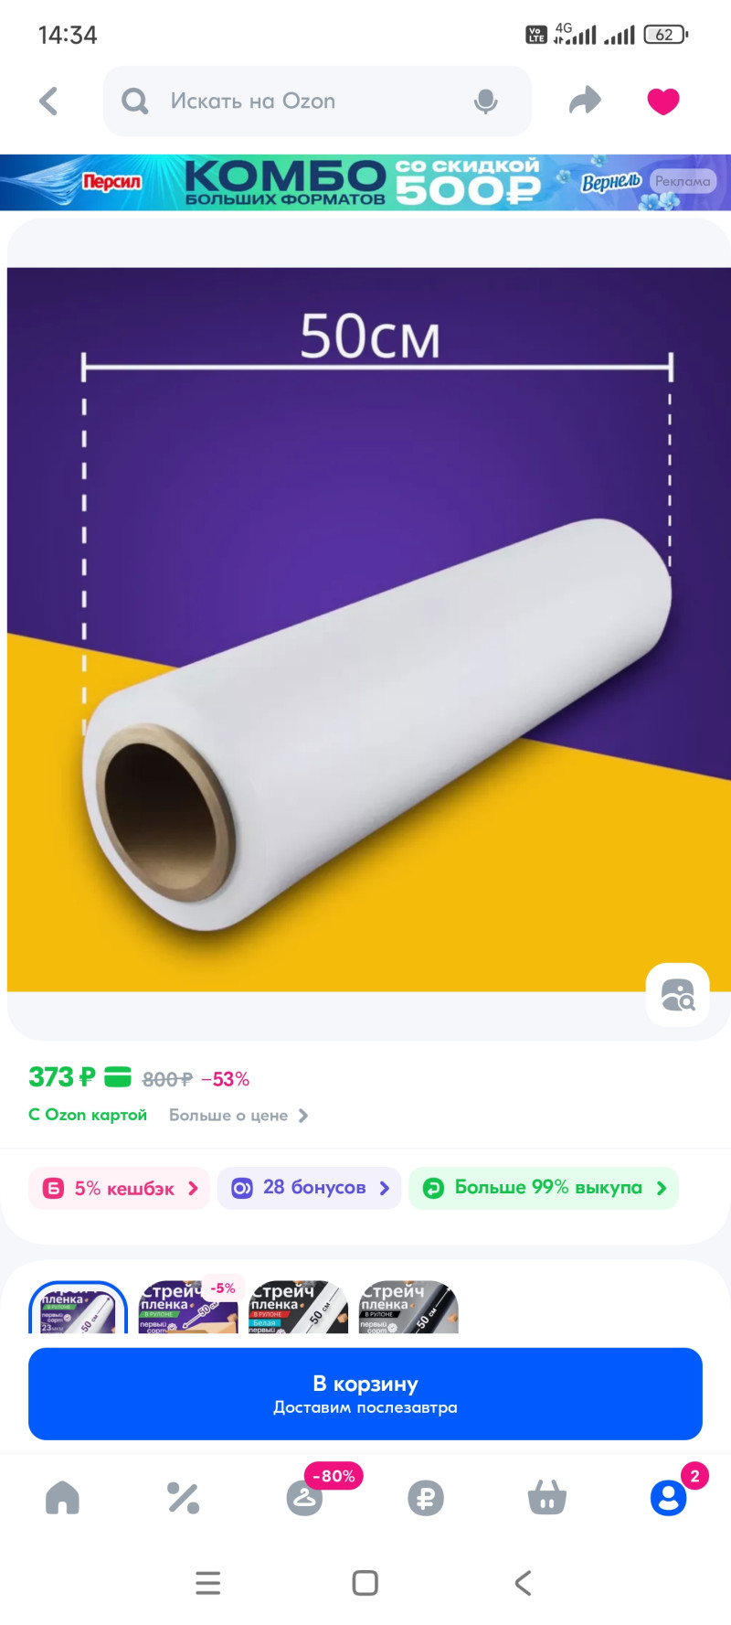The height and width of the screenshot is (1625, 731).
Task: Open the Ozon home tab
Action: click(x=62, y=1498)
